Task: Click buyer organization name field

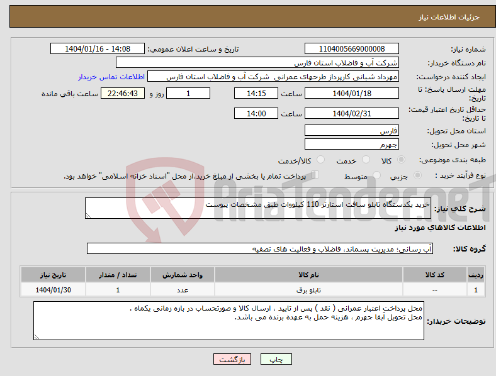Action: [x=257, y=62]
